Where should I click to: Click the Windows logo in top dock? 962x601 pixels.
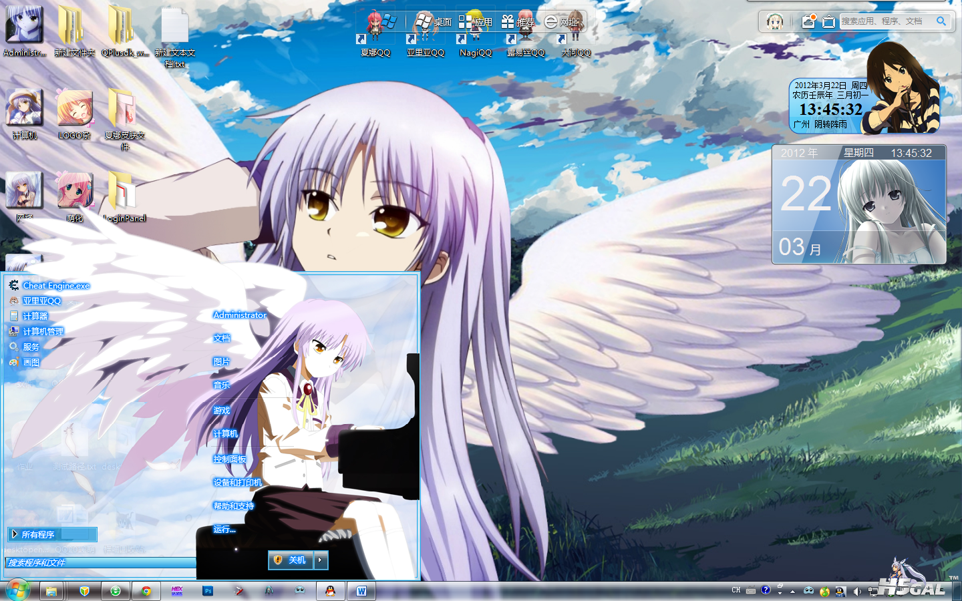(389, 21)
